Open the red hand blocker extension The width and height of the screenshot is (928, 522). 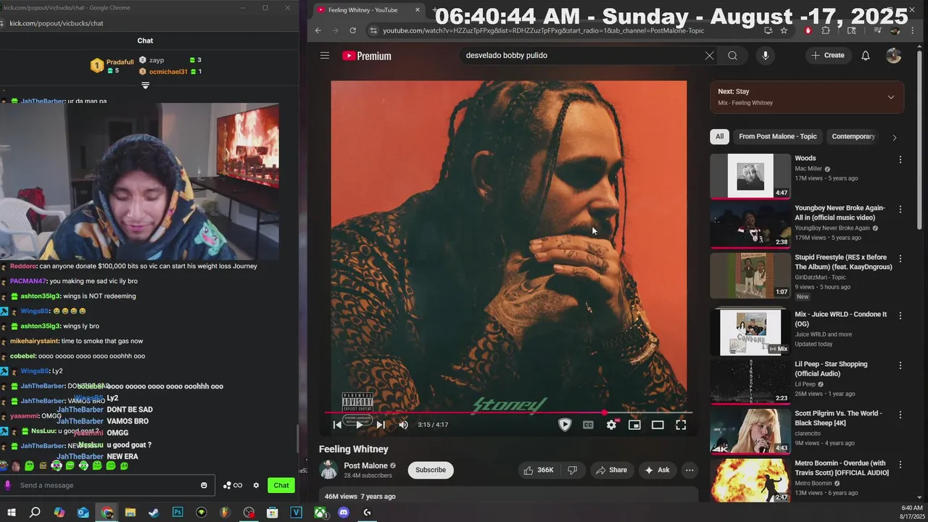(808, 30)
